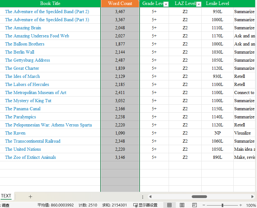
Task: Open LAZ Level filter dropdown
Action: 199,4
